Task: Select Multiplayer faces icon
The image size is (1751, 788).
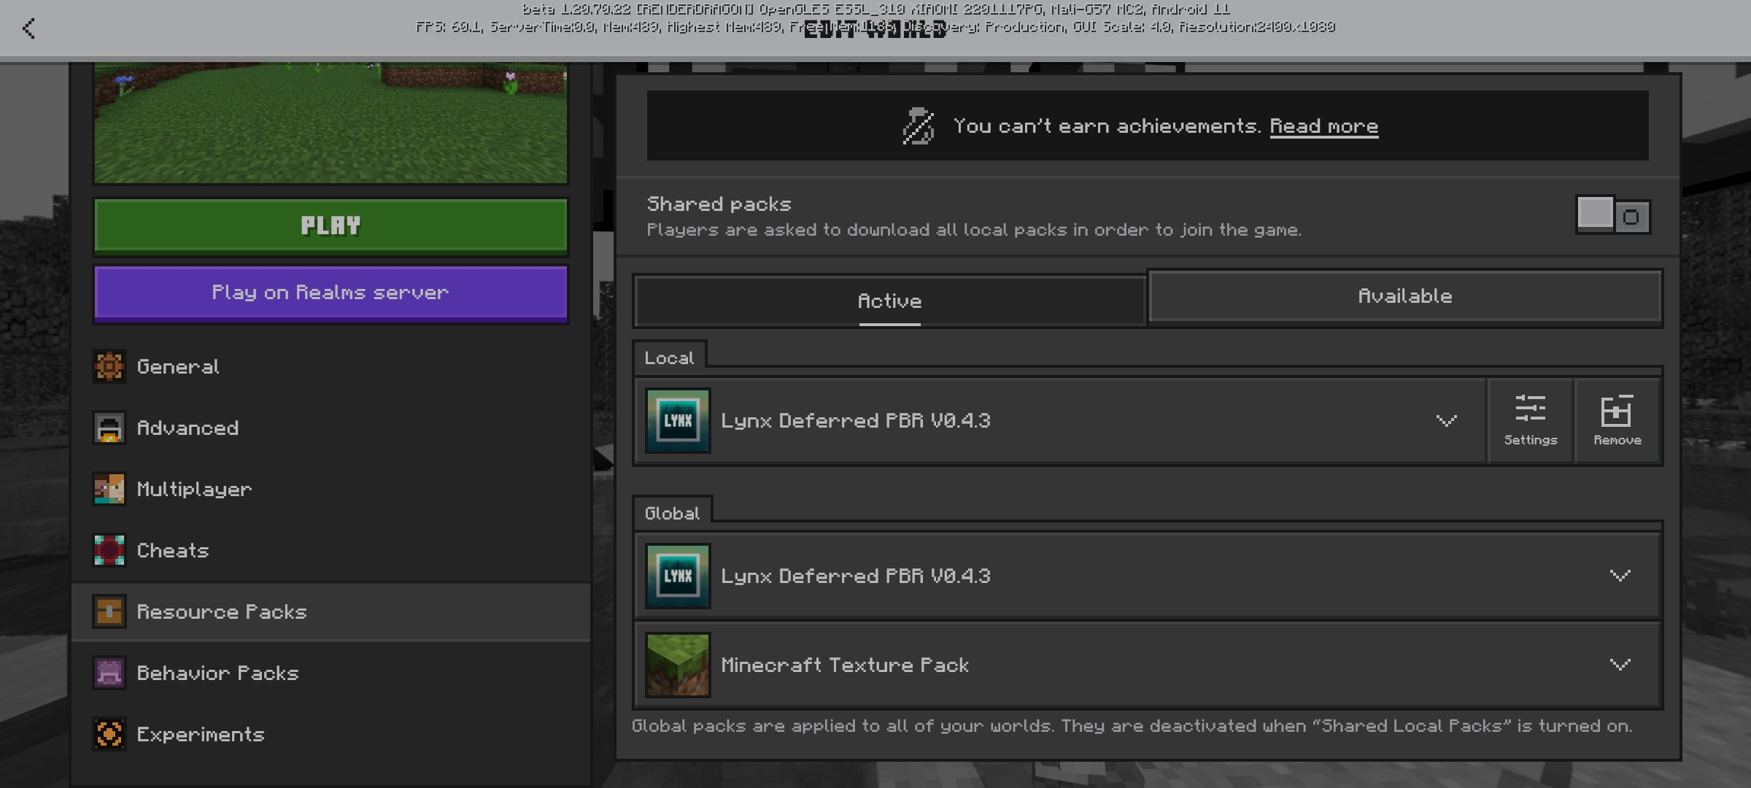Action: tap(109, 489)
